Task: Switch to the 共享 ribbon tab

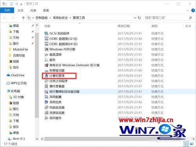Action: [x=33, y=11]
